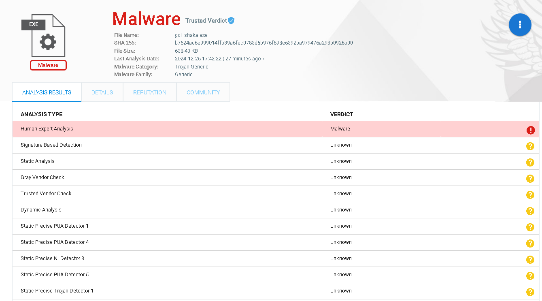
Task: Click the Trusted Verdict verified checkmark badge
Action: click(x=231, y=21)
